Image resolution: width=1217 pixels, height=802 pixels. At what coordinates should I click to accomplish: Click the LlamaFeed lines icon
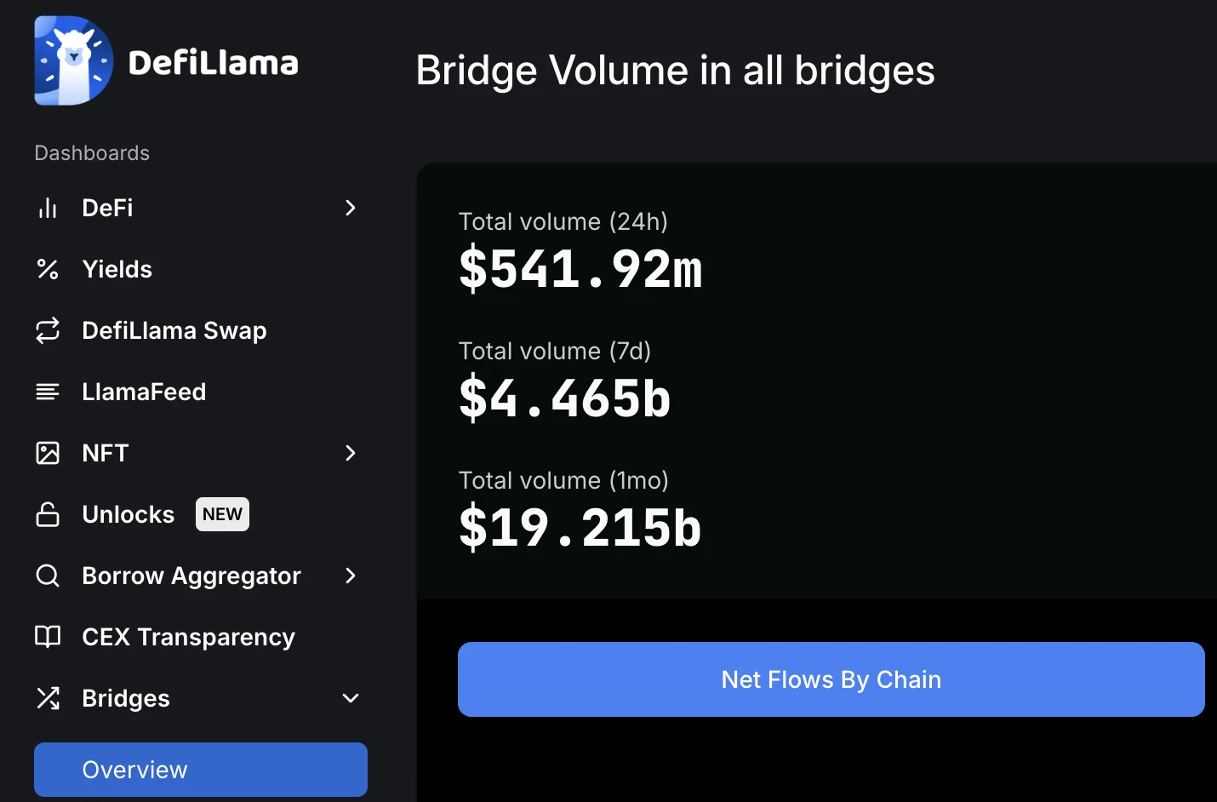(x=48, y=392)
